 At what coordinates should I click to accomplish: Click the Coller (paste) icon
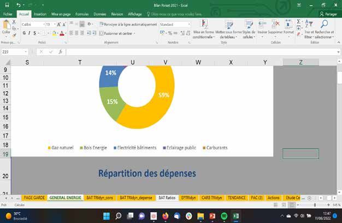pyautogui.click(x=7, y=27)
